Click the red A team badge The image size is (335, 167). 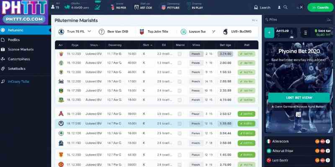click(x=61, y=114)
